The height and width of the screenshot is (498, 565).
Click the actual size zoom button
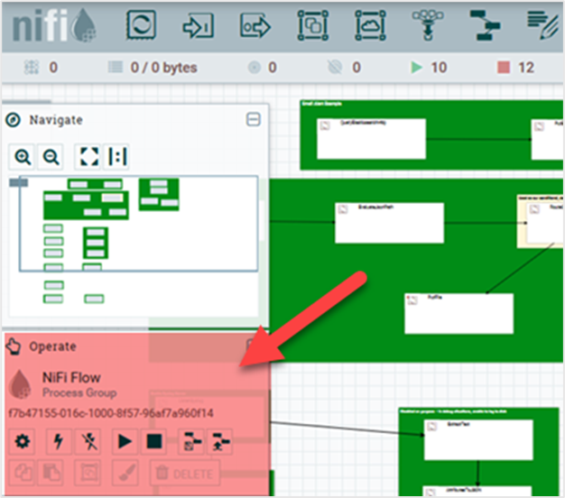(116, 157)
